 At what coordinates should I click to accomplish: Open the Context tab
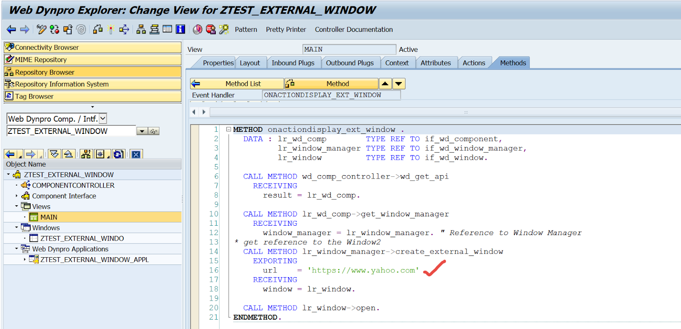[397, 63]
